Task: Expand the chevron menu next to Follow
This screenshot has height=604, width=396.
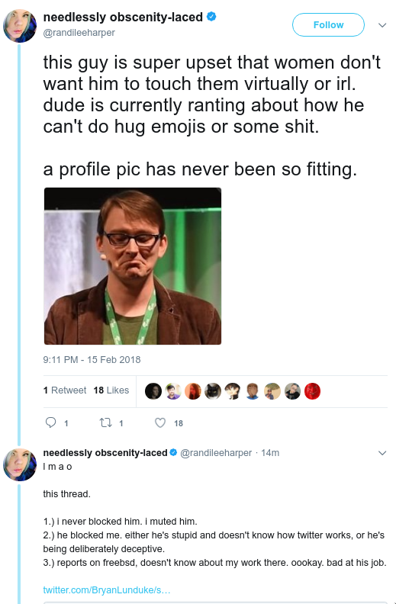Action: tap(382, 25)
